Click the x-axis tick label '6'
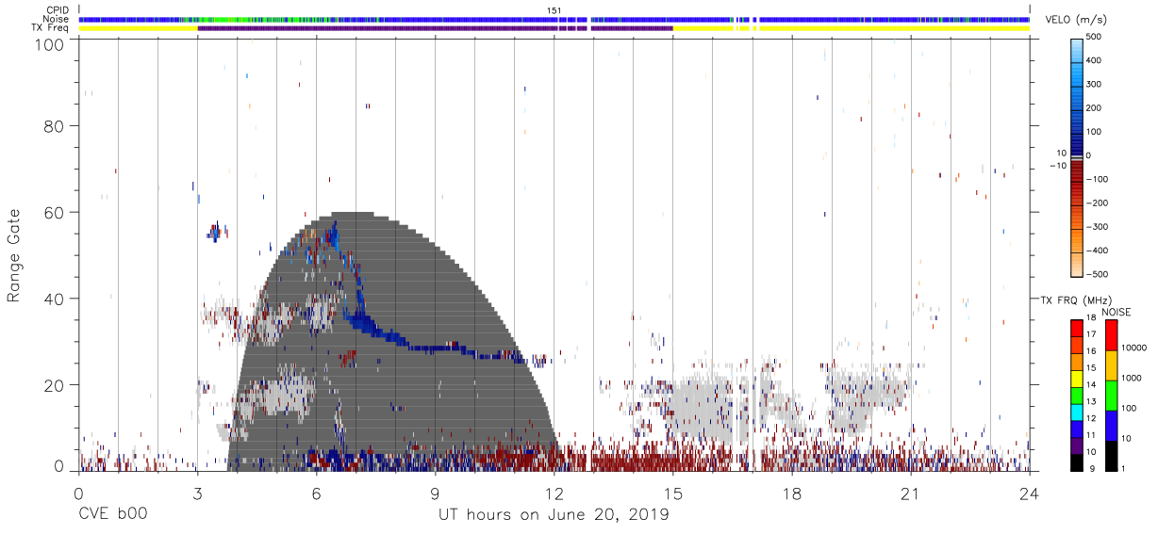Image resolution: width=1158 pixels, height=534 pixels. [x=316, y=494]
